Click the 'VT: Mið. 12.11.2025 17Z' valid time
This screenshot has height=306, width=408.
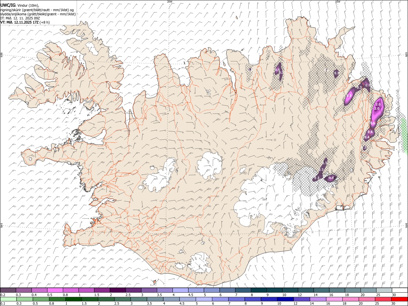(19, 22)
